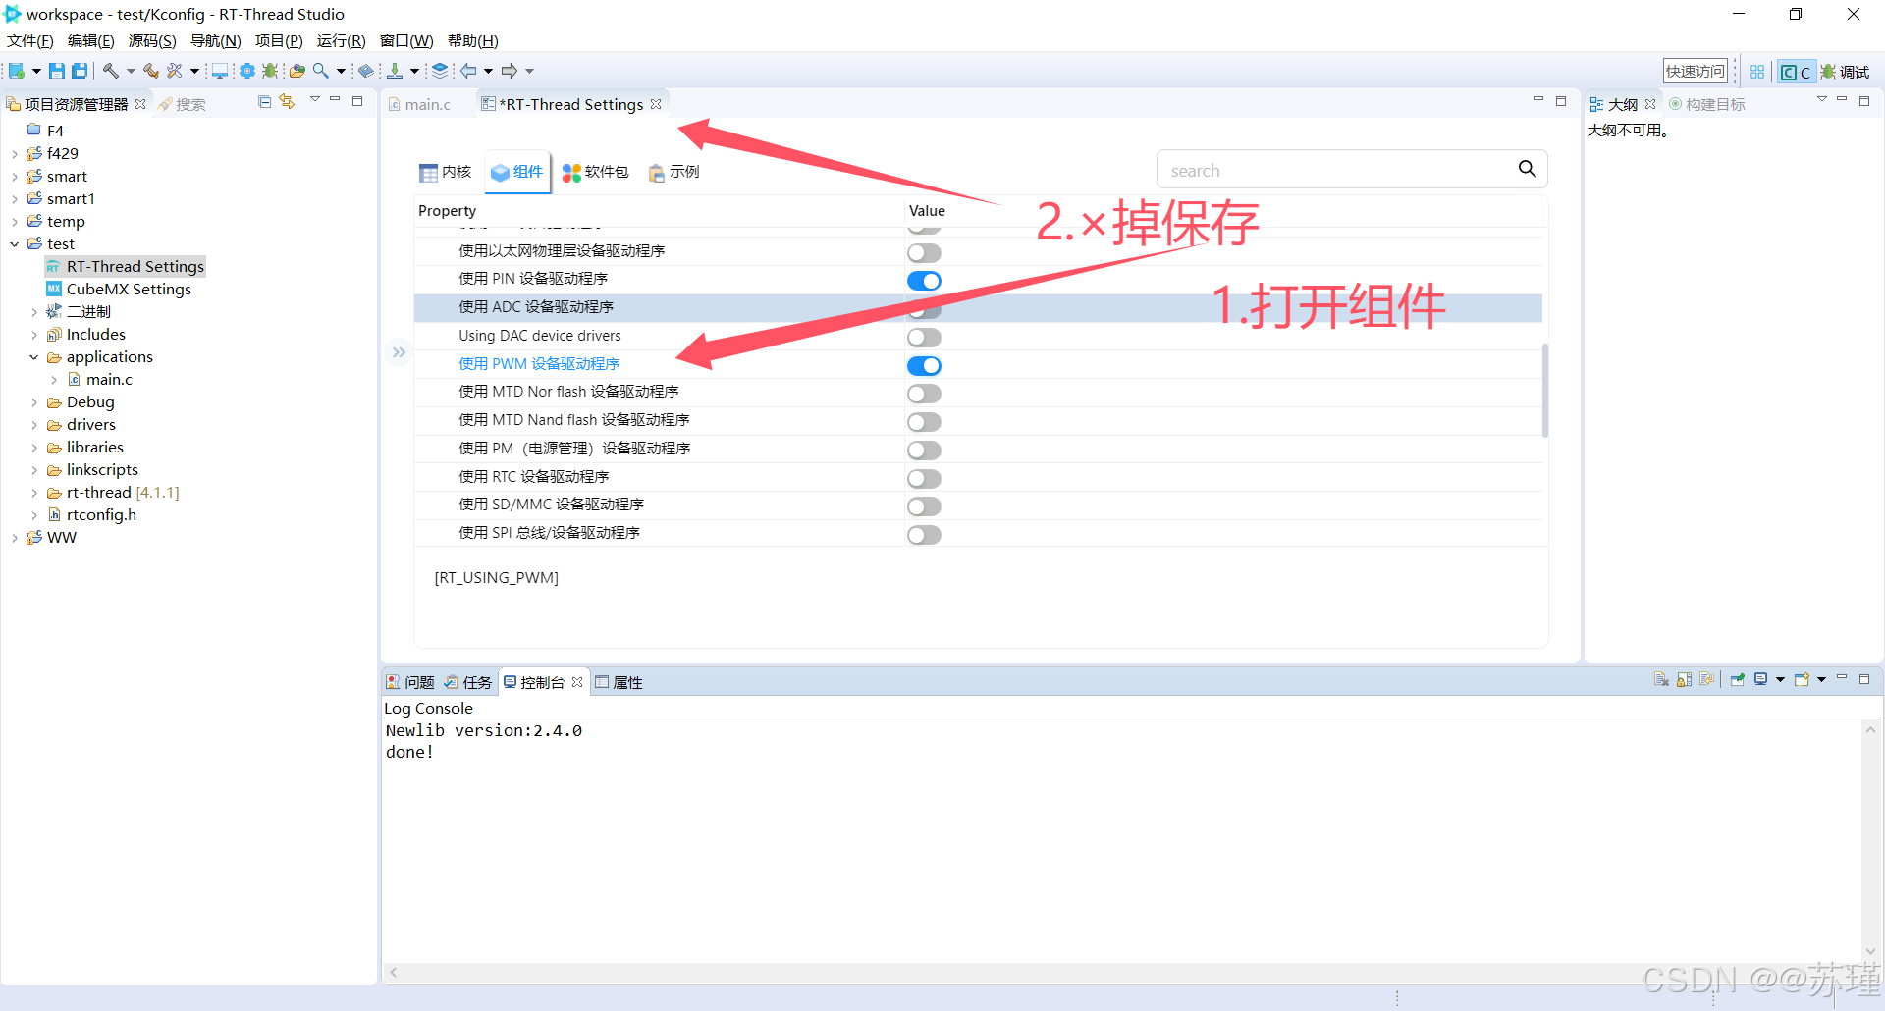Switch to the 示例 settings tab
The height and width of the screenshot is (1011, 1885).
coord(673,172)
